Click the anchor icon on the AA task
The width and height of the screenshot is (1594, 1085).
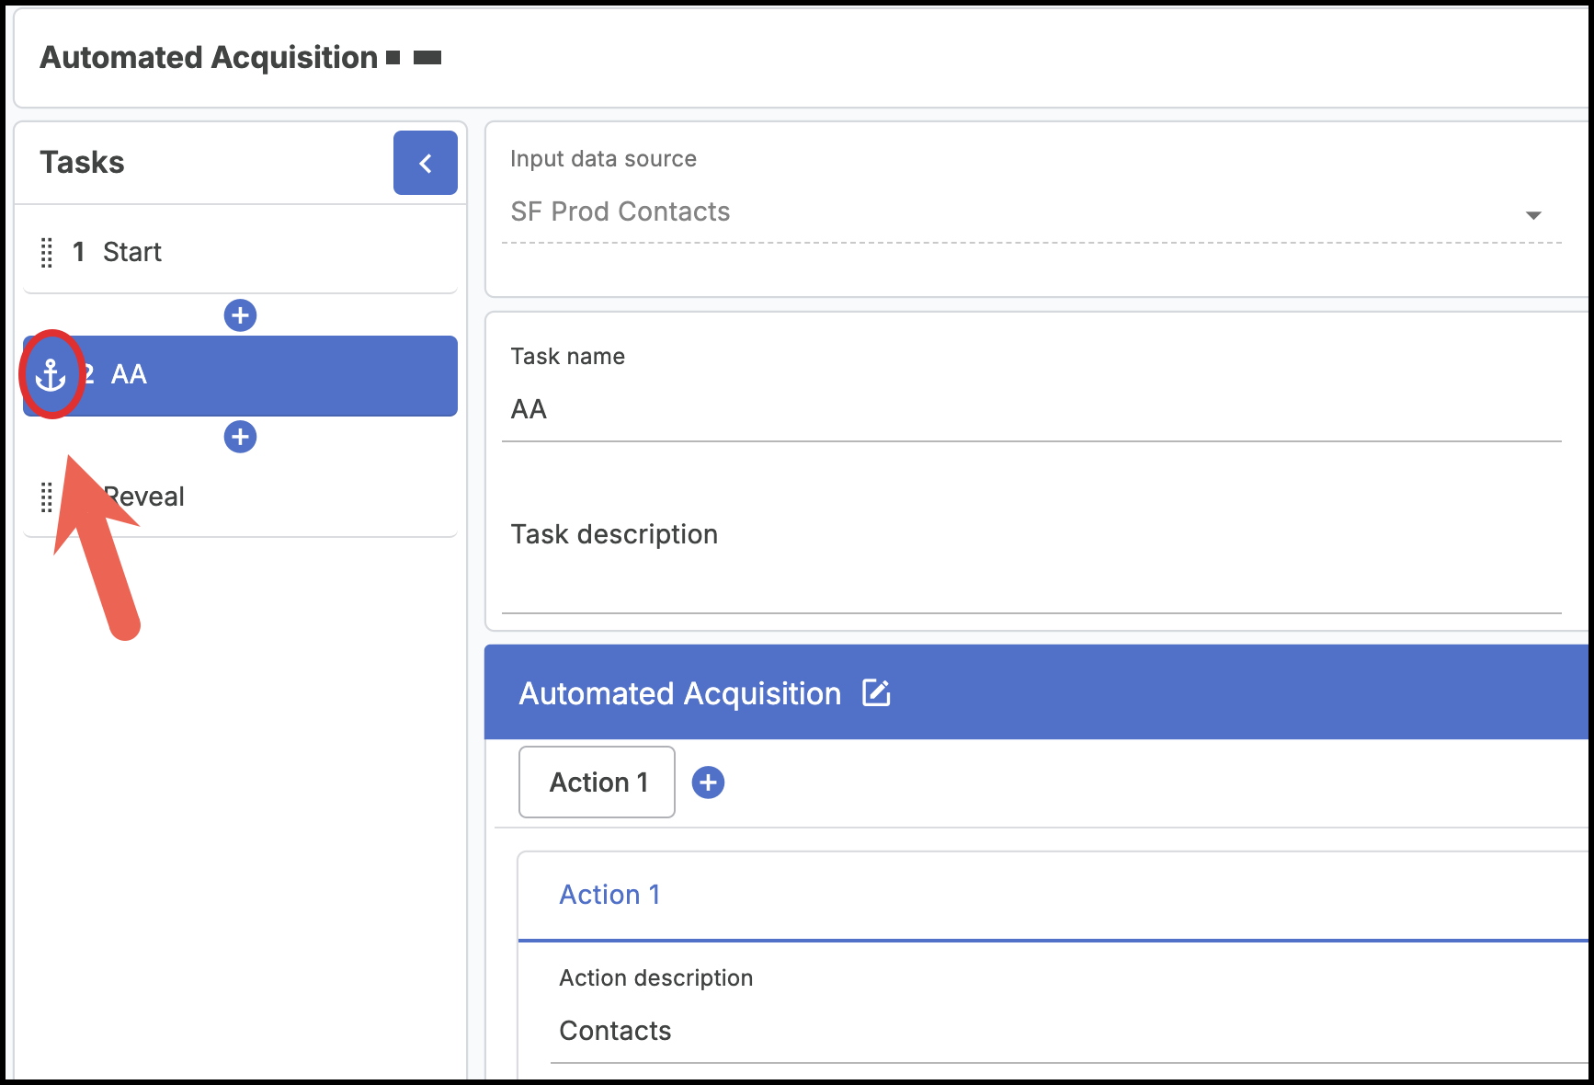coord(51,375)
